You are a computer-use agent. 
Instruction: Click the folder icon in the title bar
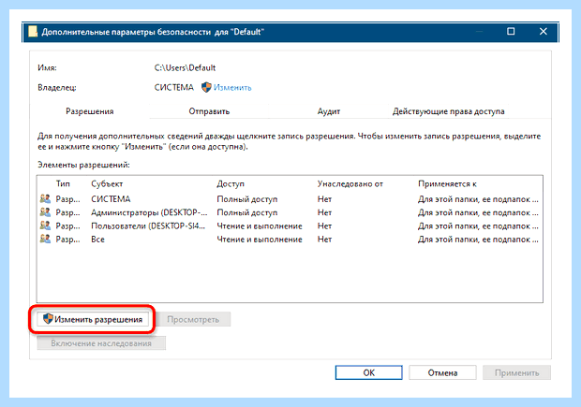(x=33, y=32)
